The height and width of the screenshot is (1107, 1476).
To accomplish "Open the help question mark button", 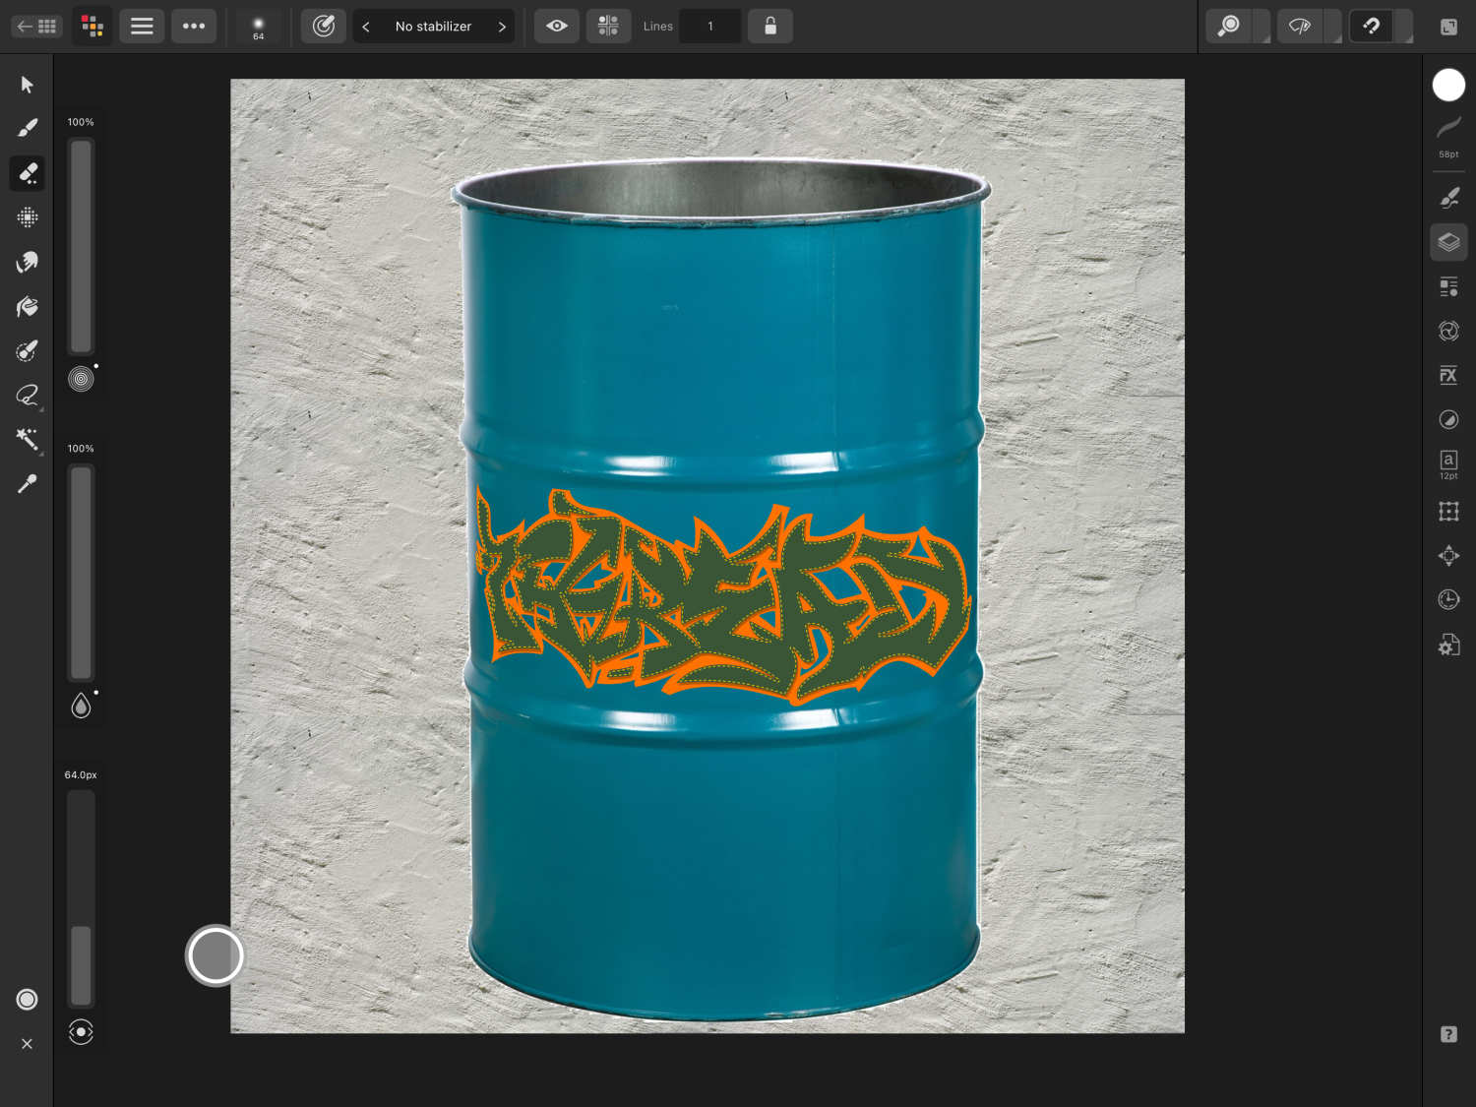I will pos(1448,1034).
